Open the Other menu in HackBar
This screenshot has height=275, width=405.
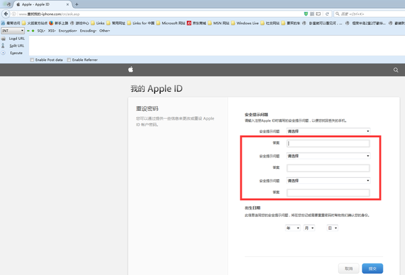click(x=105, y=31)
